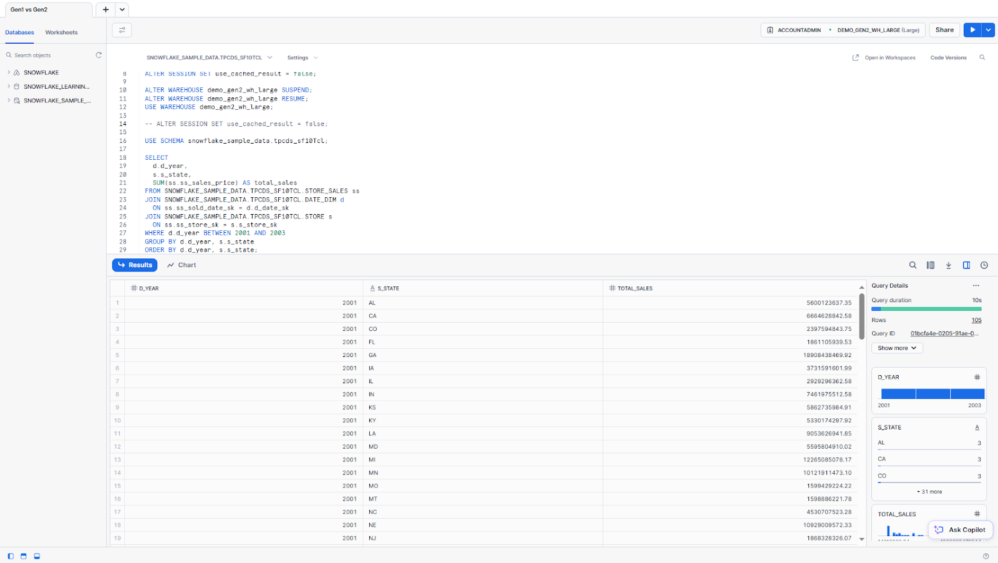Toggle the left sidebar panel visibility
Viewport: 998px width, 563px height.
11,556
